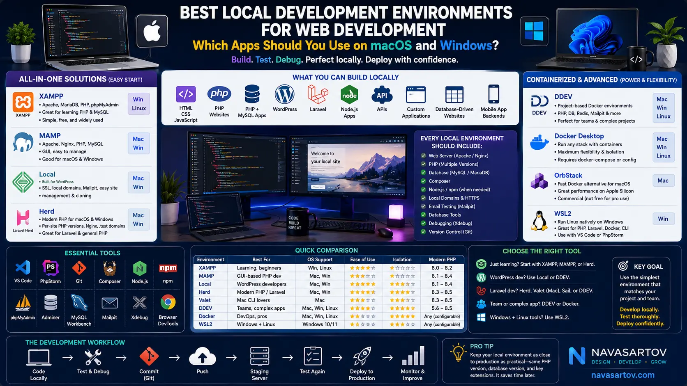The width and height of the screenshot is (687, 386).
Task: Click the Debugging (Xdebug) checkmark
Action: click(423, 223)
